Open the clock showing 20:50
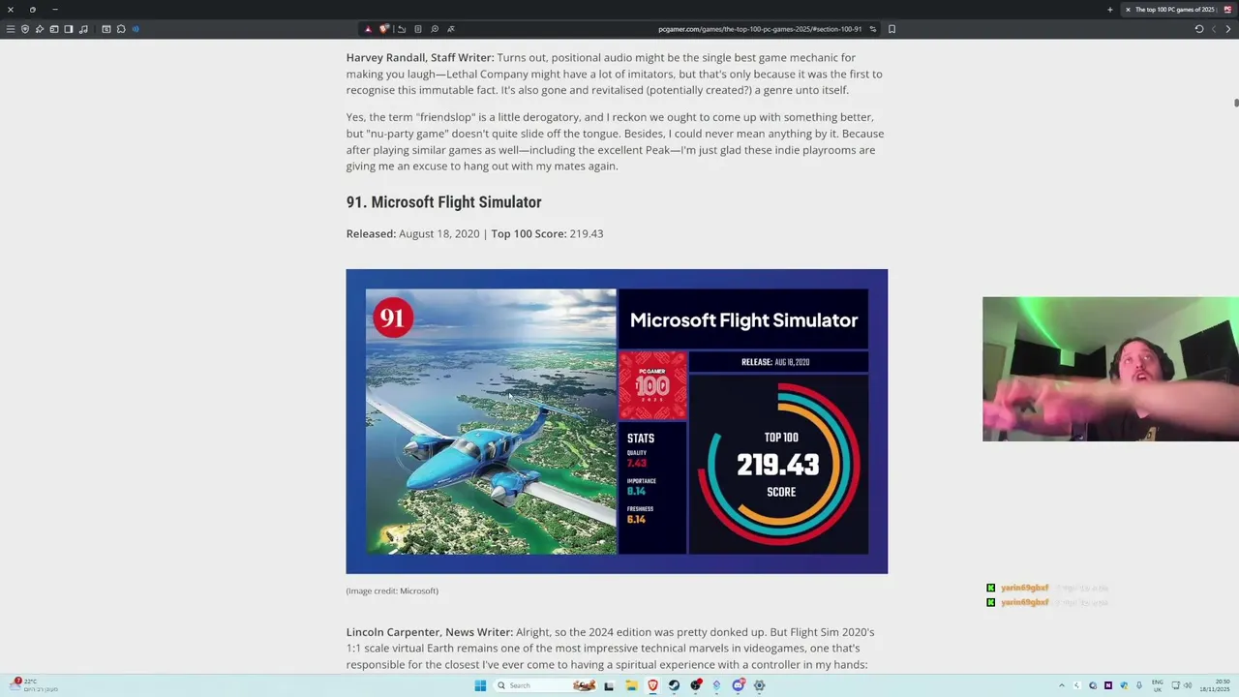The width and height of the screenshot is (1239, 697). pyautogui.click(x=1215, y=685)
